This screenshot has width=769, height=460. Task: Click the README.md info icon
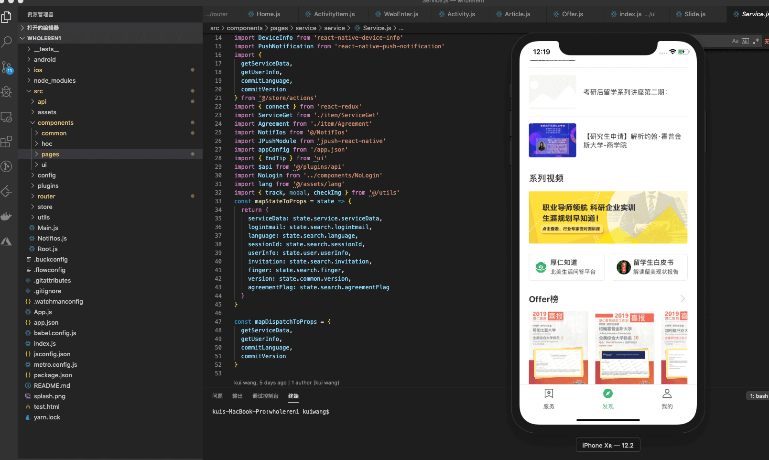(28, 385)
